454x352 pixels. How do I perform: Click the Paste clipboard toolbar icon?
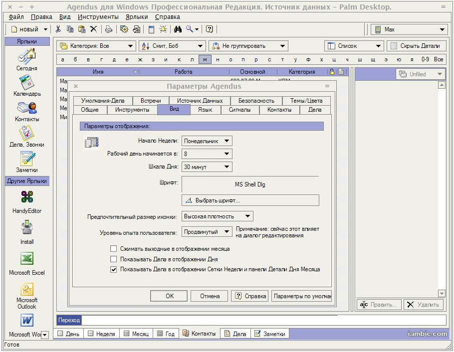82,29
